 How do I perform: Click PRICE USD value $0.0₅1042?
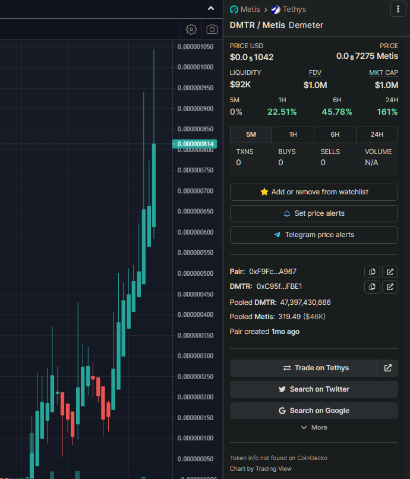251,58
